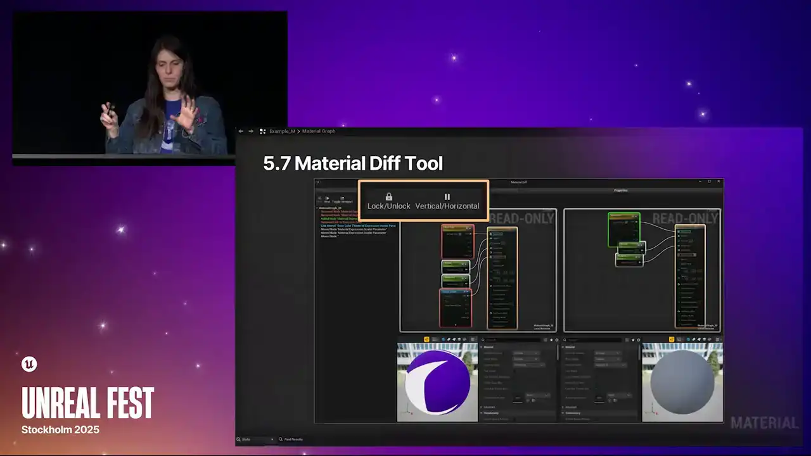The image size is (811, 456).
Task: Click the green highlighted node in right graph
Action: click(x=623, y=228)
